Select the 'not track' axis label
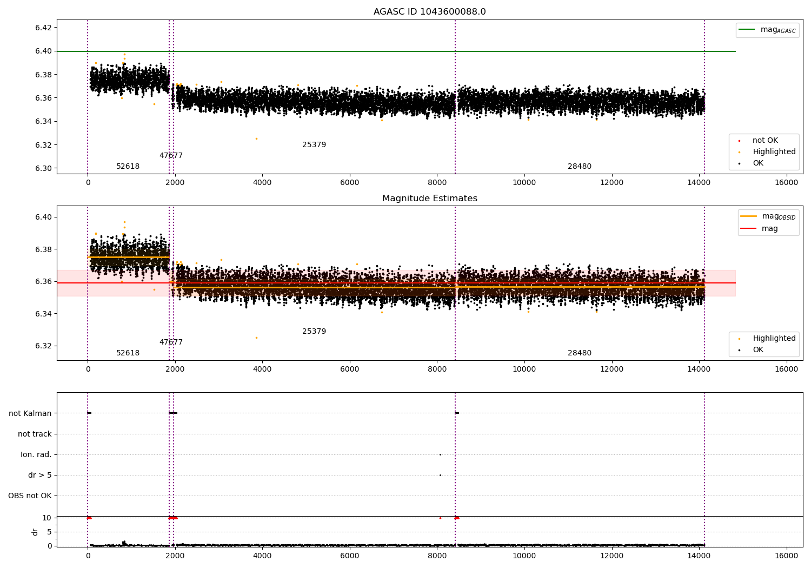 click(35, 434)
